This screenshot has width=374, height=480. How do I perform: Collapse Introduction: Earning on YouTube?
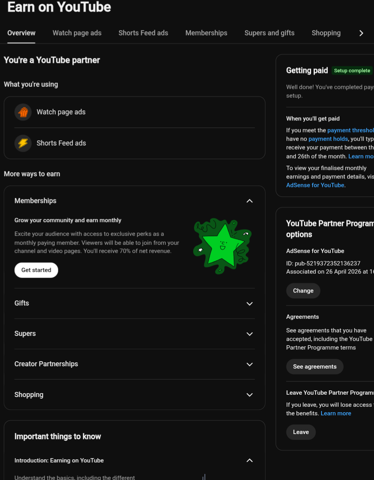click(x=250, y=461)
